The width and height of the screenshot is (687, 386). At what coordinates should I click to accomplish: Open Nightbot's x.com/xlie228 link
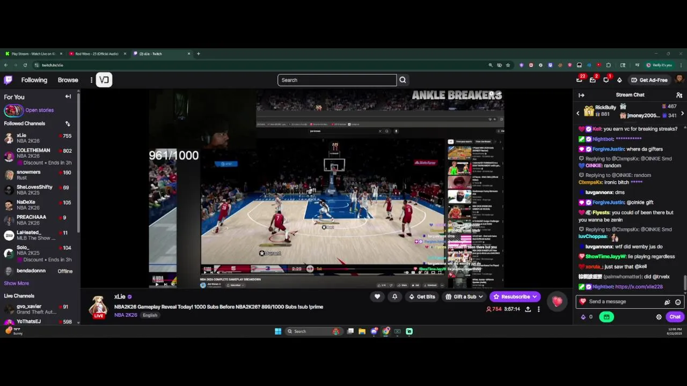[639, 287]
